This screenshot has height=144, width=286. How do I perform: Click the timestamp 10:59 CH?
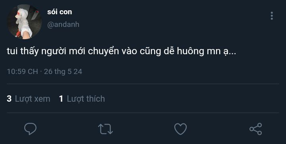coord(22,72)
